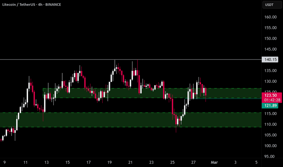The width and height of the screenshot is (283, 167).
Task: Click the date label 25 on time axis
Action: click(x=172, y=162)
